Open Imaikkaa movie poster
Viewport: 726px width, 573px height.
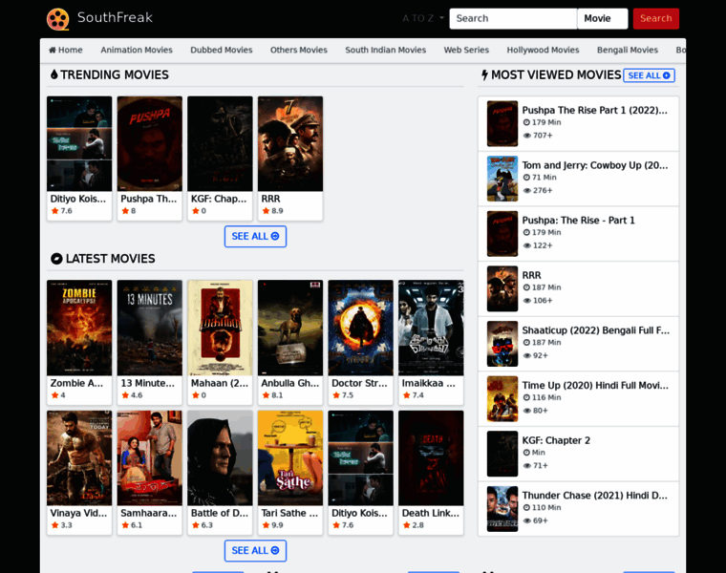431,328
